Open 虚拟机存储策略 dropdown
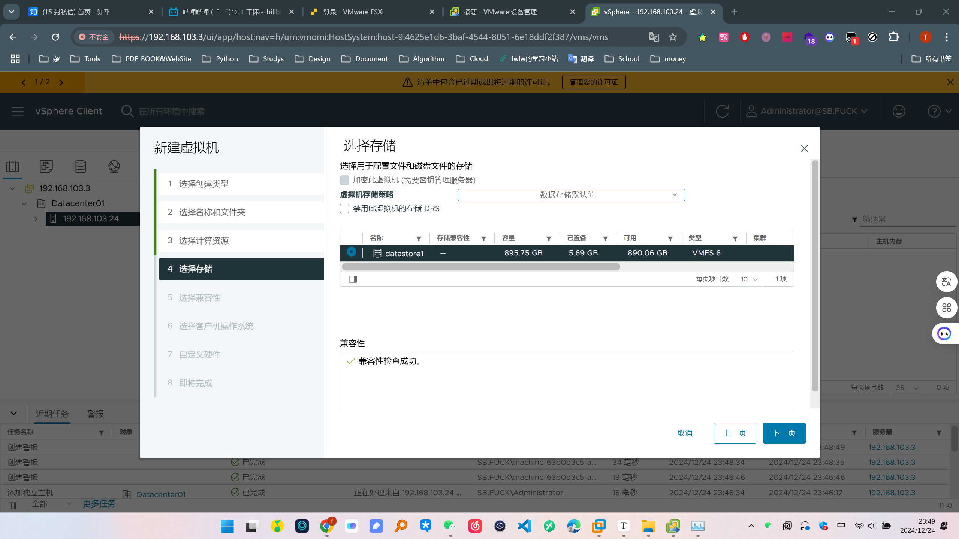 (571, 195)
